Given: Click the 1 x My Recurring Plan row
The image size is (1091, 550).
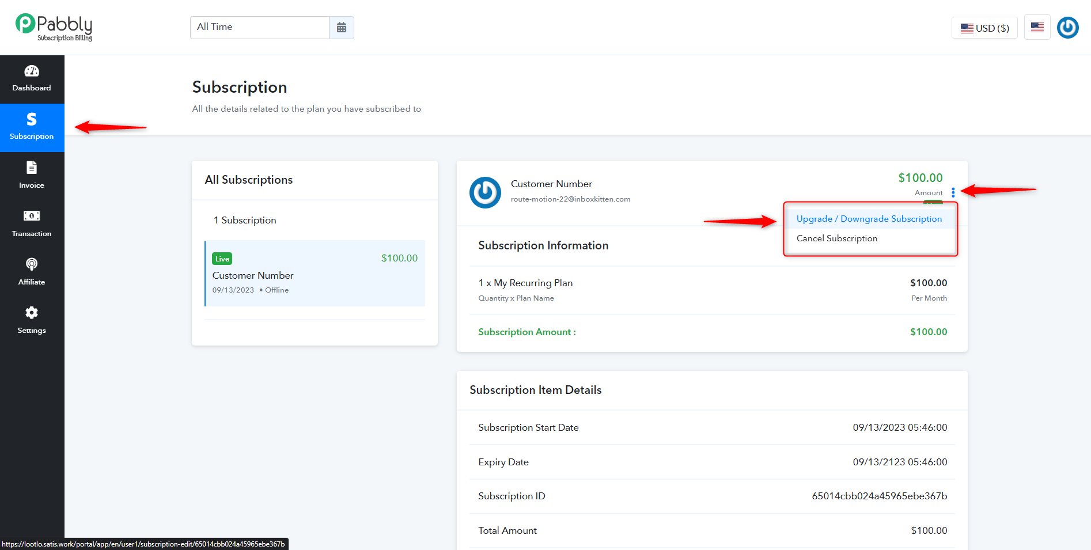Looking at the screenshot, I should (713, 290).
